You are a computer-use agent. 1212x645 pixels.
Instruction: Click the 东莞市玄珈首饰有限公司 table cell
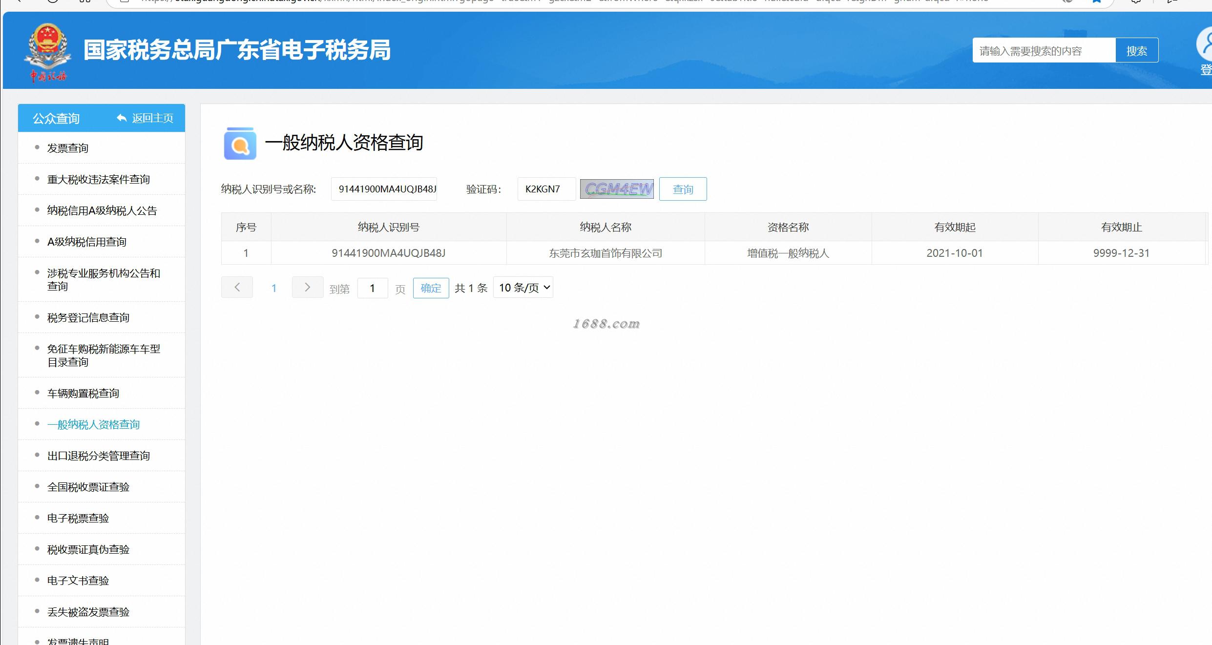606,253
